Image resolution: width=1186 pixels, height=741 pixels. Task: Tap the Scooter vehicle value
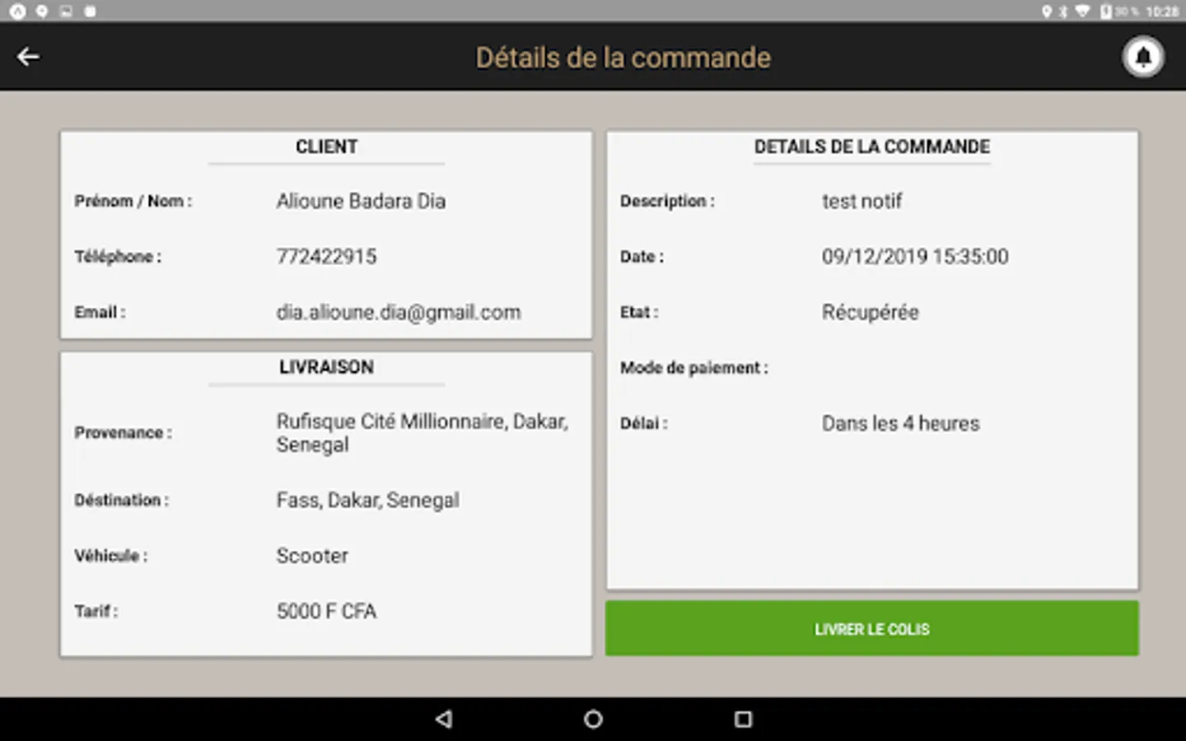[312, 556]
